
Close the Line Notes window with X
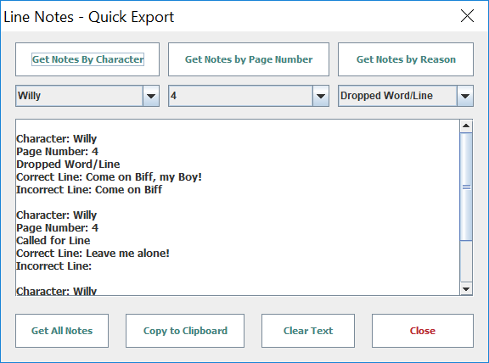pyautogui.click(x=467, y=16)
